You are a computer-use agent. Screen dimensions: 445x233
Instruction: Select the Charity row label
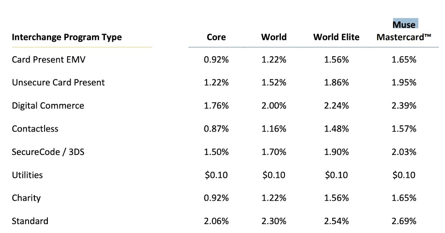coord(26,198)
